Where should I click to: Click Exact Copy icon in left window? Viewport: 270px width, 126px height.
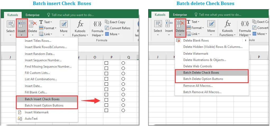click(x=107, y=22)
